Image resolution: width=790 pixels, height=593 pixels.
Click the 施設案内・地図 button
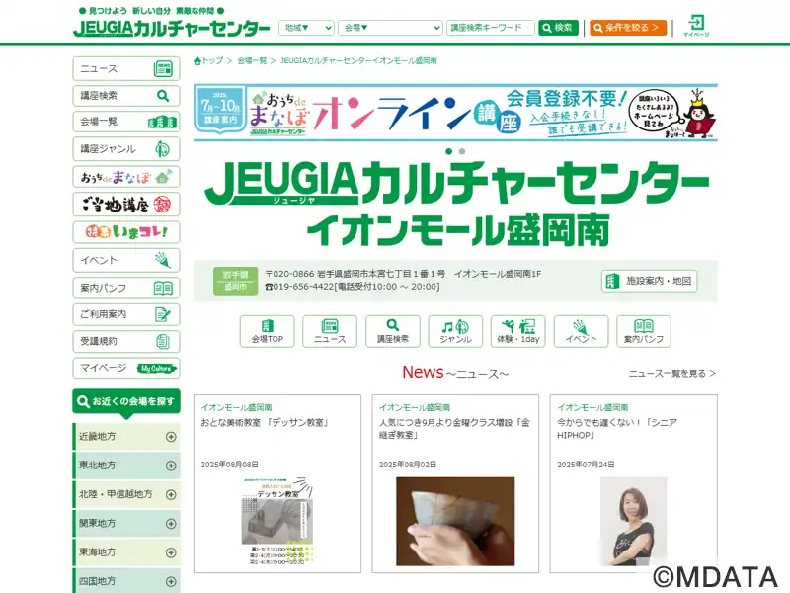click(x=649, y=281)
